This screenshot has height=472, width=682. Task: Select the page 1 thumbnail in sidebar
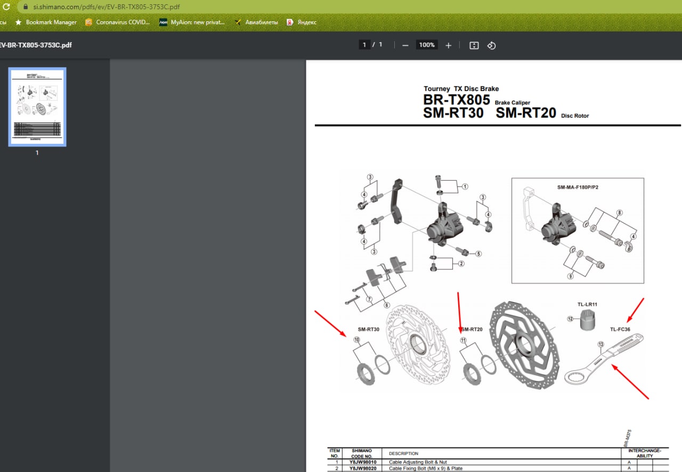(x=37, y=107)
